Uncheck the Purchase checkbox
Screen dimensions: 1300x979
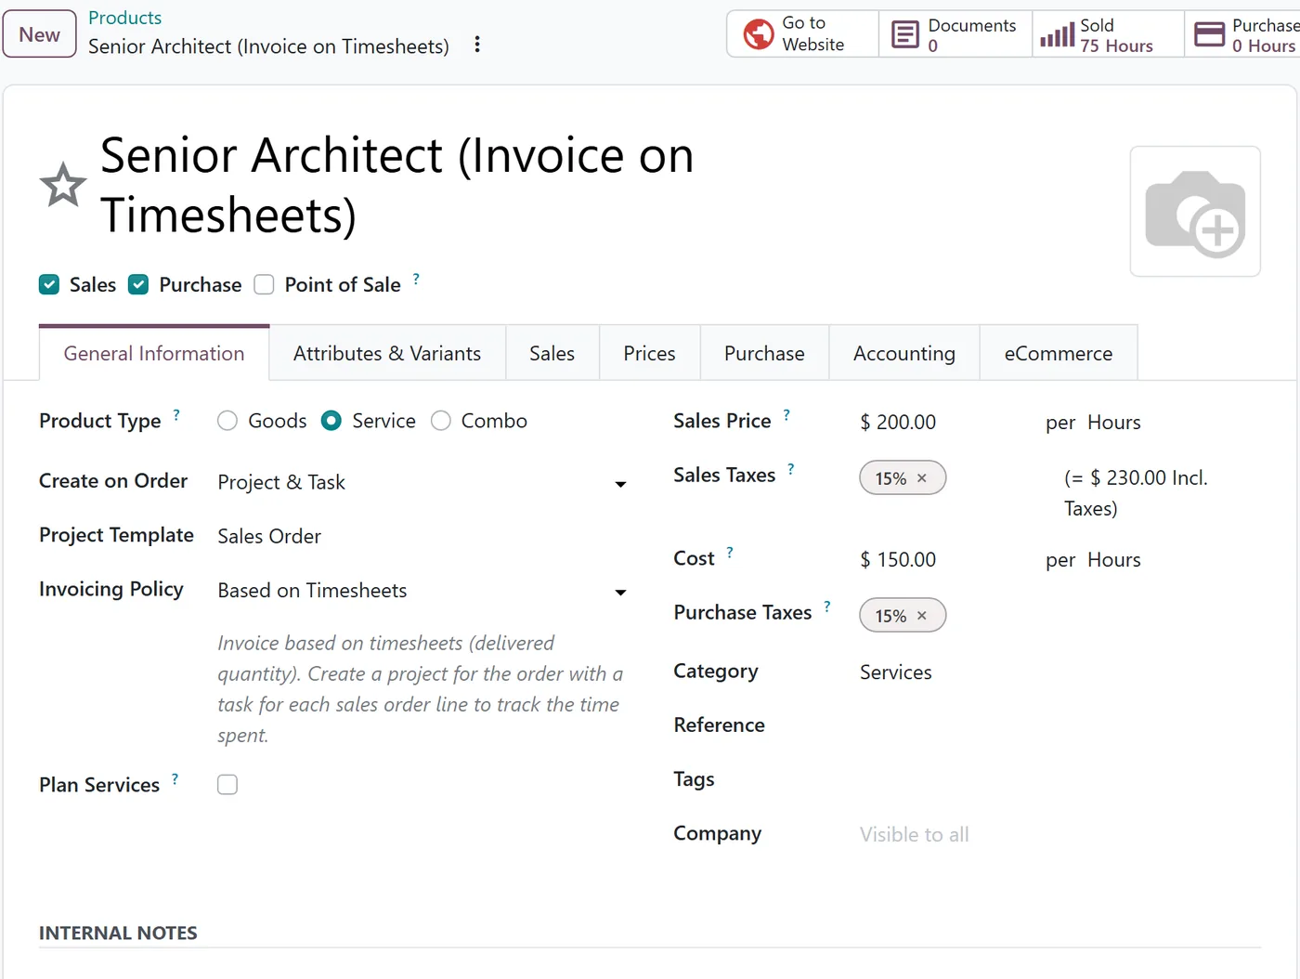[x=138, y=285]
